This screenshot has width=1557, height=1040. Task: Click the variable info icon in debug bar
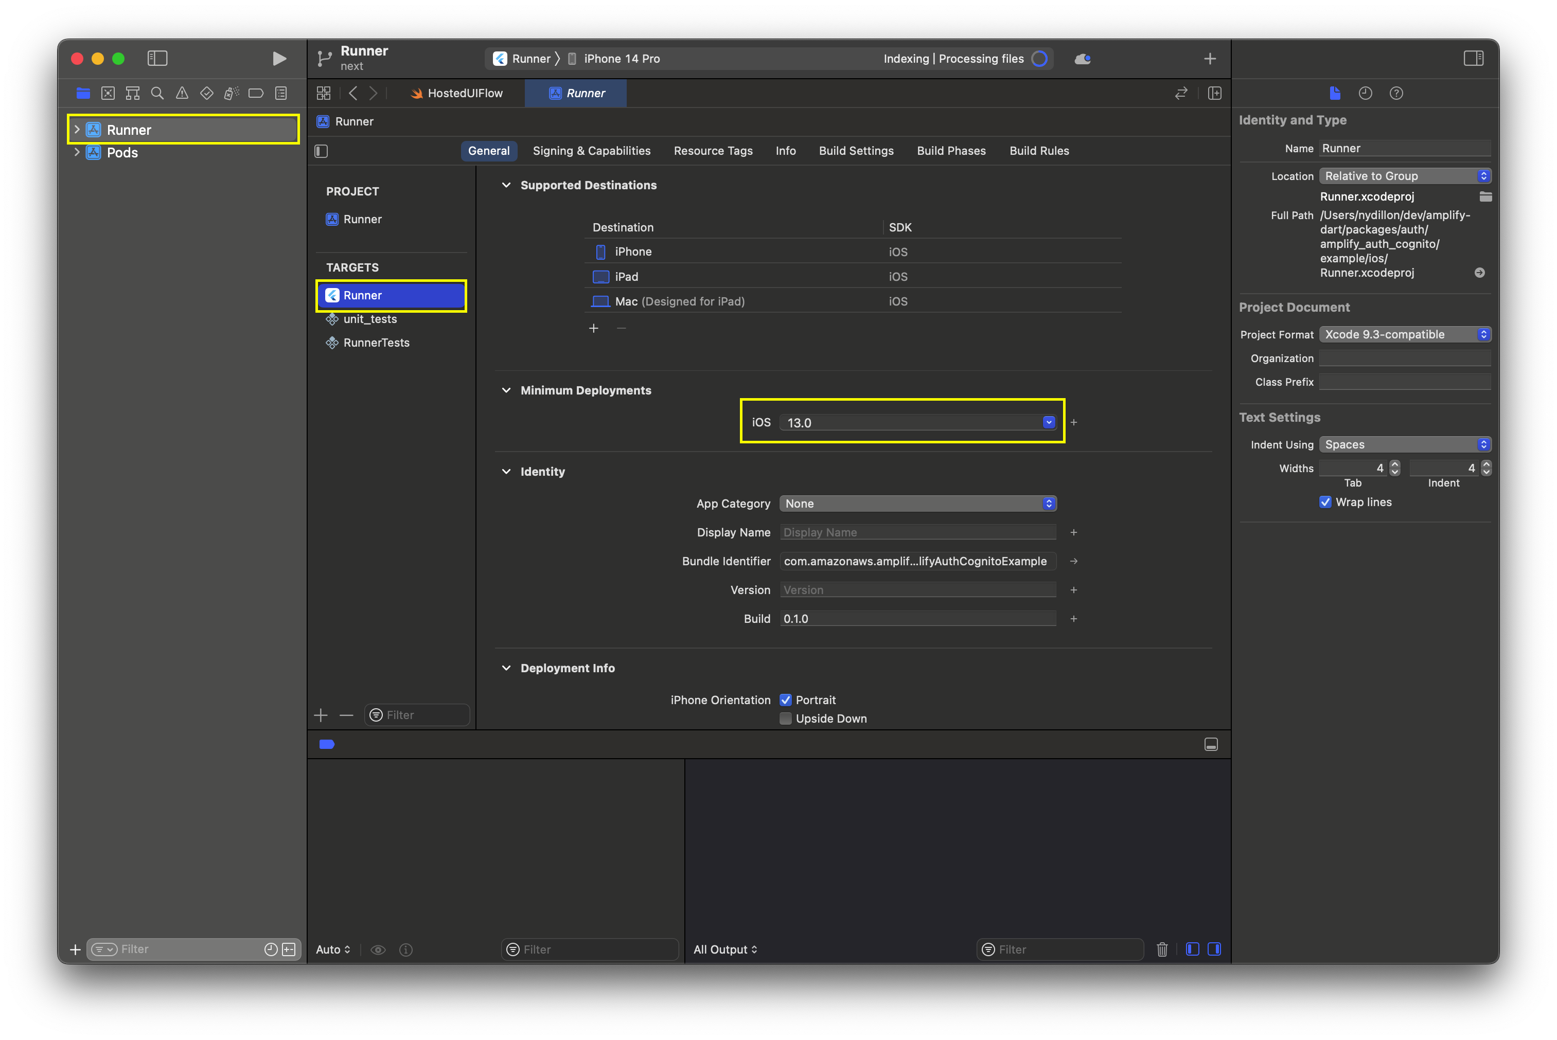(406, 950)
